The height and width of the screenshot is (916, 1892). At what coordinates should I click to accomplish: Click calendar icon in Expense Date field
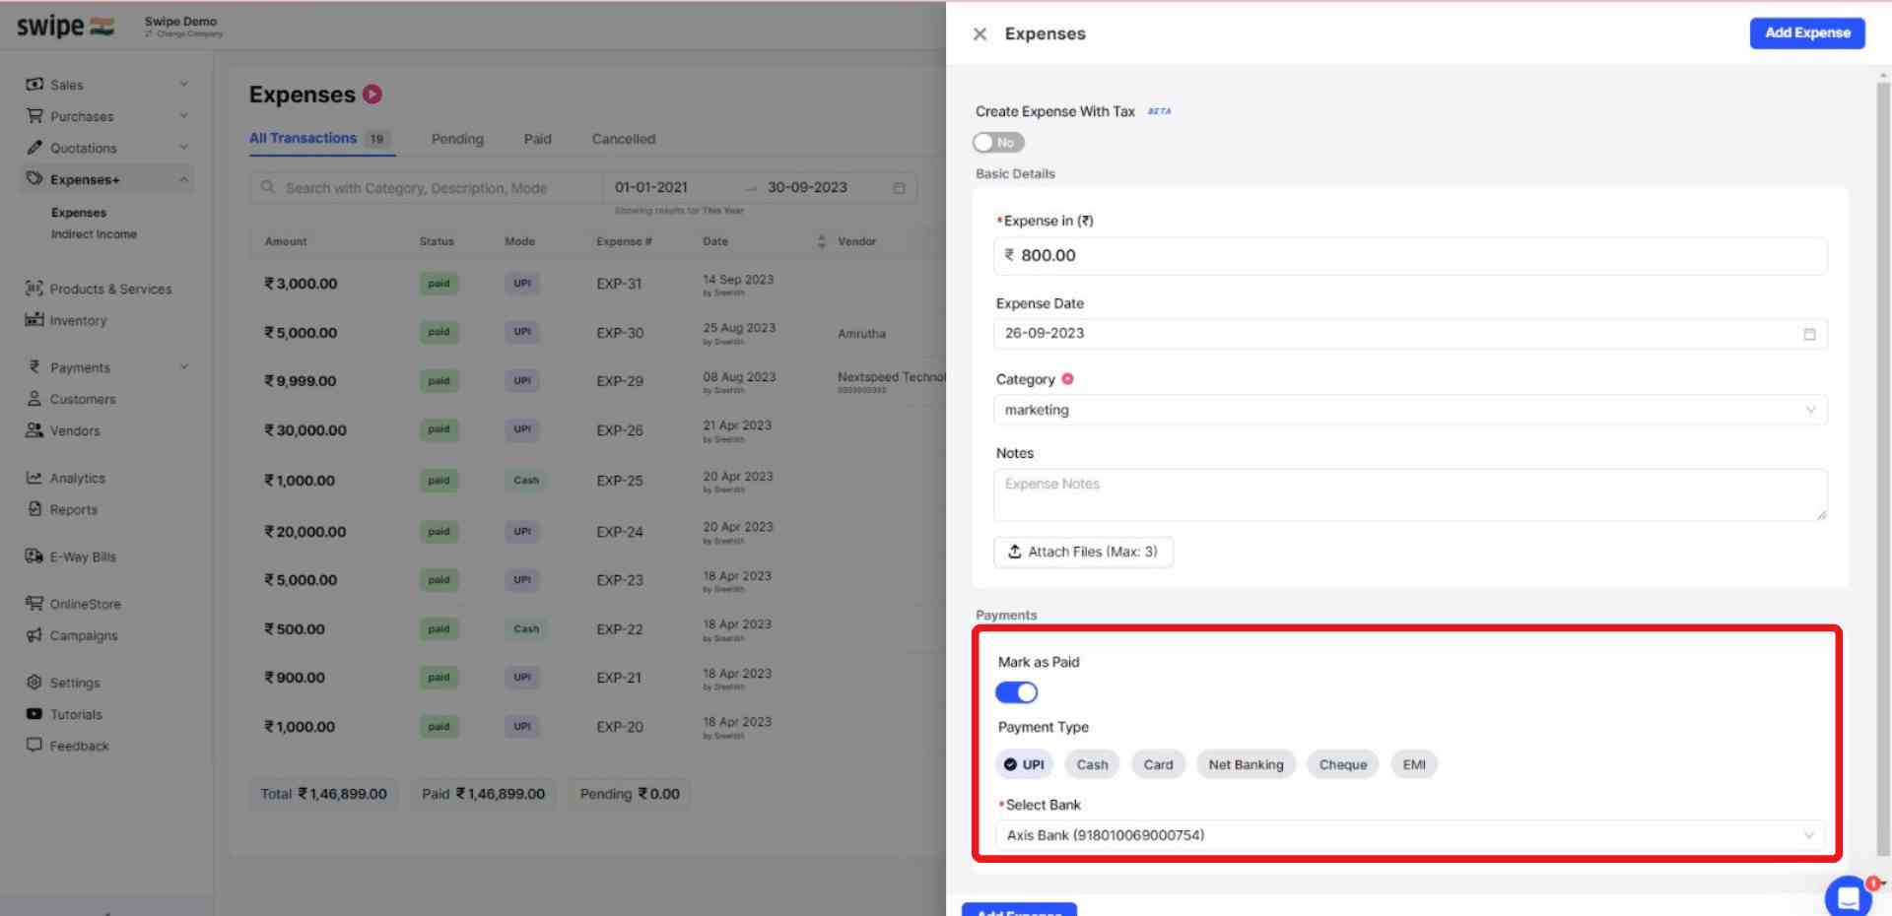point(1809,334)
